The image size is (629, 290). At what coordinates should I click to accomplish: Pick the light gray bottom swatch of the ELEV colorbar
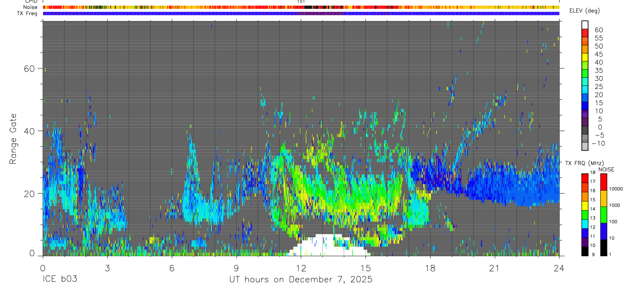pyautogui.click(x=585, y=146)
